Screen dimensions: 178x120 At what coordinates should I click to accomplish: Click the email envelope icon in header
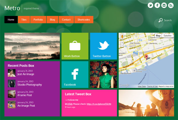164,5
